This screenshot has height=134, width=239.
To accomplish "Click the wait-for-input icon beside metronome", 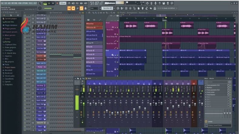I will [x=73, y=3].
